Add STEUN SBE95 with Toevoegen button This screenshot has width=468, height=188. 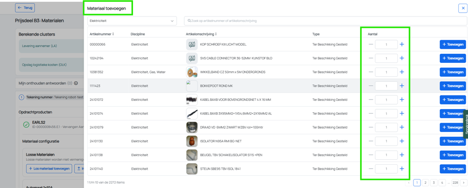(x=452, y=169)
